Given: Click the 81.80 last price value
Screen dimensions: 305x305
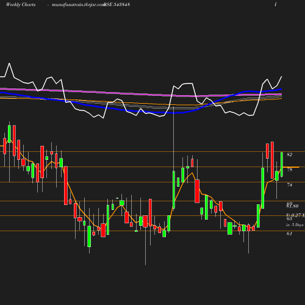Looking at the screenshot, I should coord(293,206).
